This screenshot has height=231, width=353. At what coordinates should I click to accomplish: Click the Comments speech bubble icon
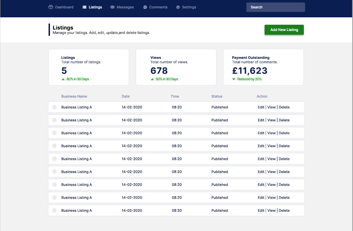click(145, 7)
